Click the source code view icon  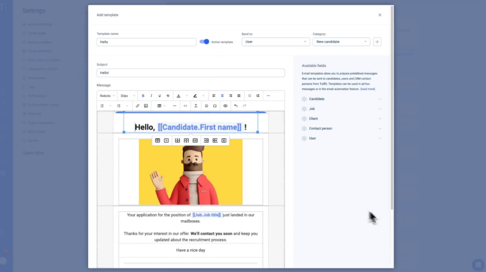pos(185,106)
